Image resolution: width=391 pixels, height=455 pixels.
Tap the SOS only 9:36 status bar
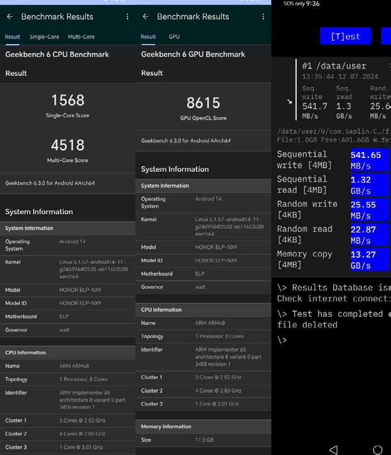pyautogui.click(x=302, y=4)
